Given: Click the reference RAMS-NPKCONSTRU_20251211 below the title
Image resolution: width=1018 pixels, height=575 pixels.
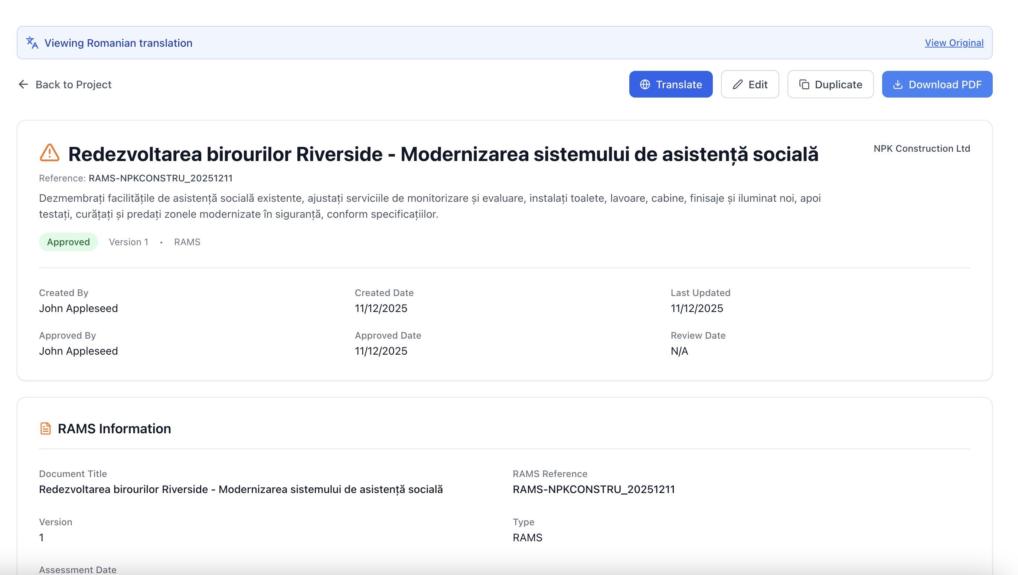Looking at the screenshot, I should [x=160, y=178].
